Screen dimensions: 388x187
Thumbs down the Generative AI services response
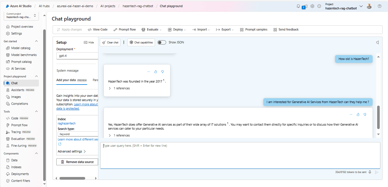[x=365, y=114]
